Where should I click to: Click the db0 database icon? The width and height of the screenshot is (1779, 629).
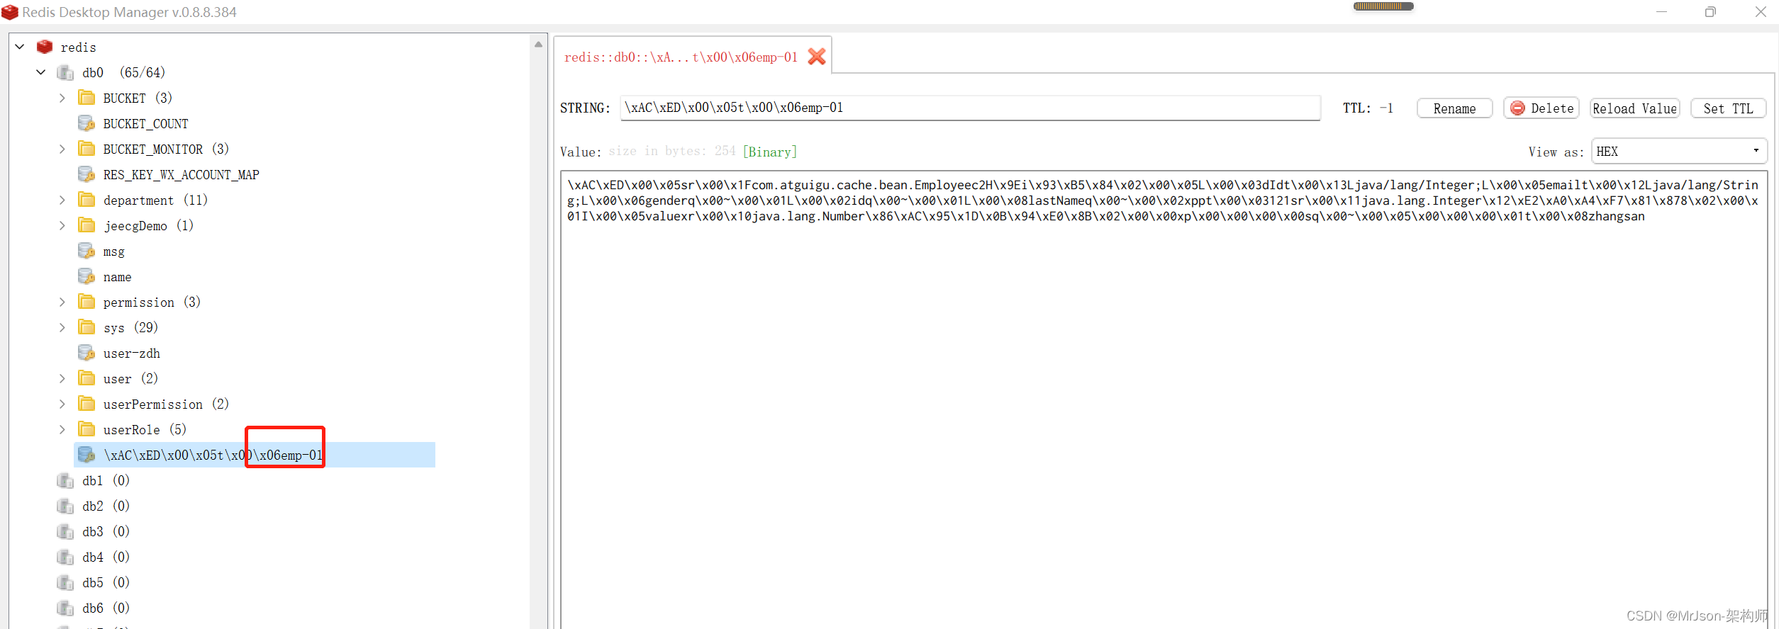click(x=65, y=72)
